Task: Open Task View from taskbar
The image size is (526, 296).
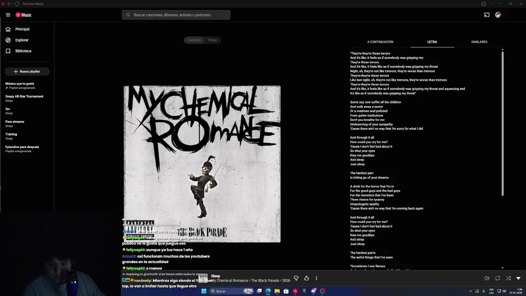Action: pyautogui.click(x=259, y=291)
